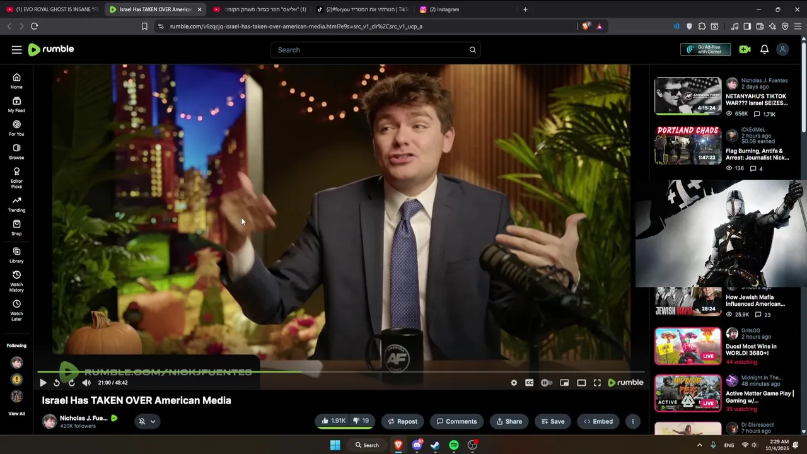Open Brave Rewards triangle icon

[599, 26]
